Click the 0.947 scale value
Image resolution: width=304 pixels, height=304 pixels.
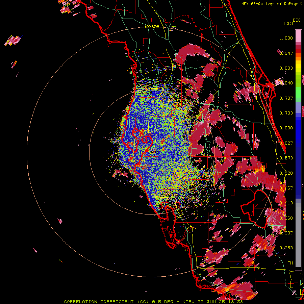(286, 53)
